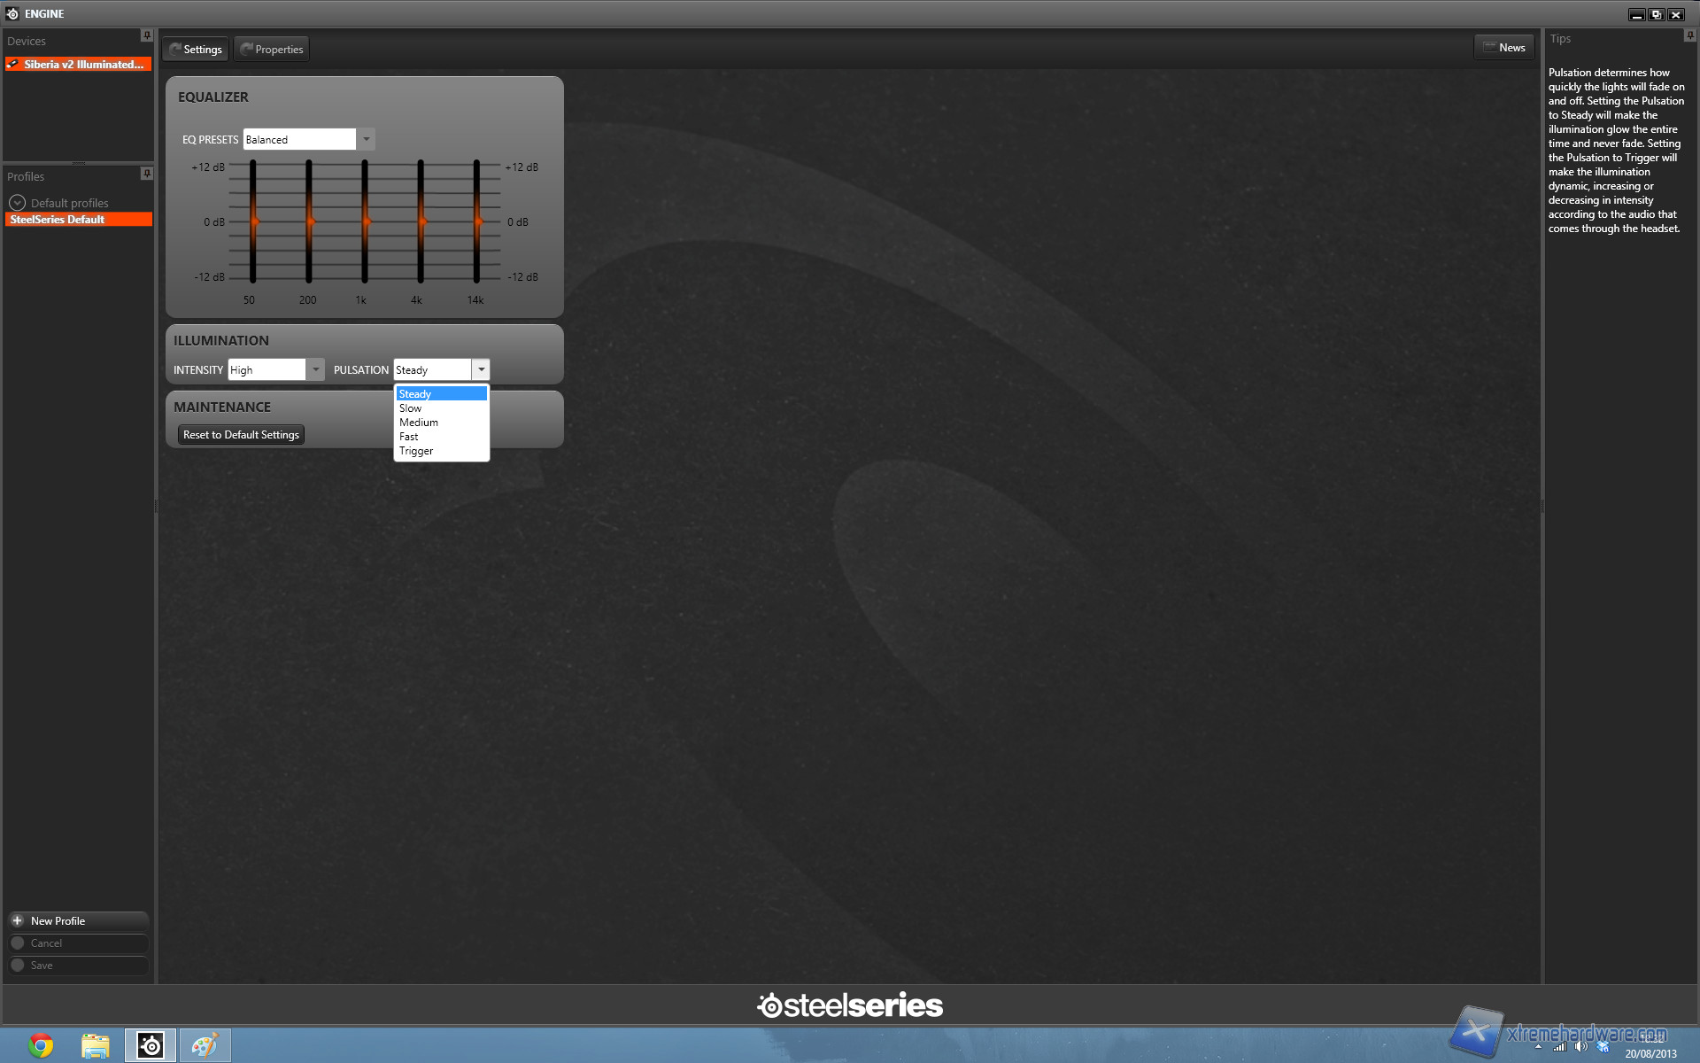The height and width of the screenshot is (1063, 1700).
Task: Open the file explorer taskbar icon
Action: click(x=96, y=1045)
